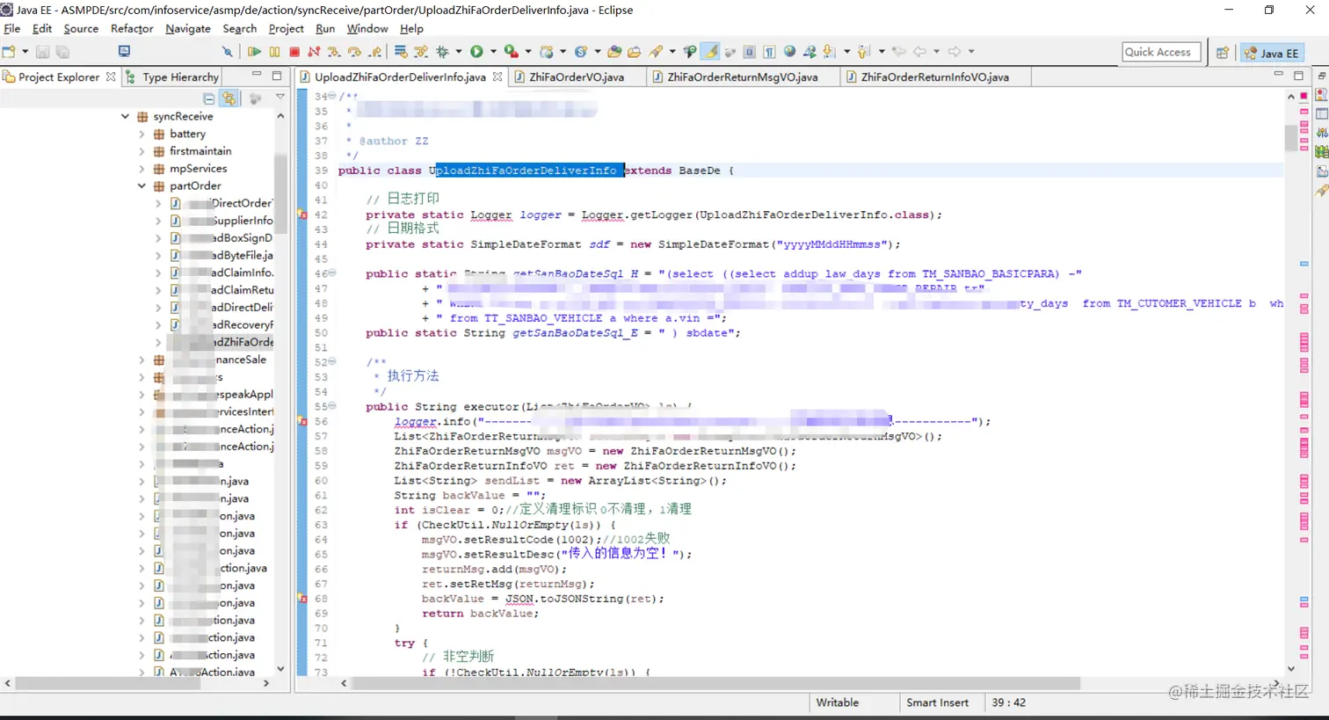Toggle Block Selection Mode icon
Viewport: 1329px width, 720px height.
(749, 52)
